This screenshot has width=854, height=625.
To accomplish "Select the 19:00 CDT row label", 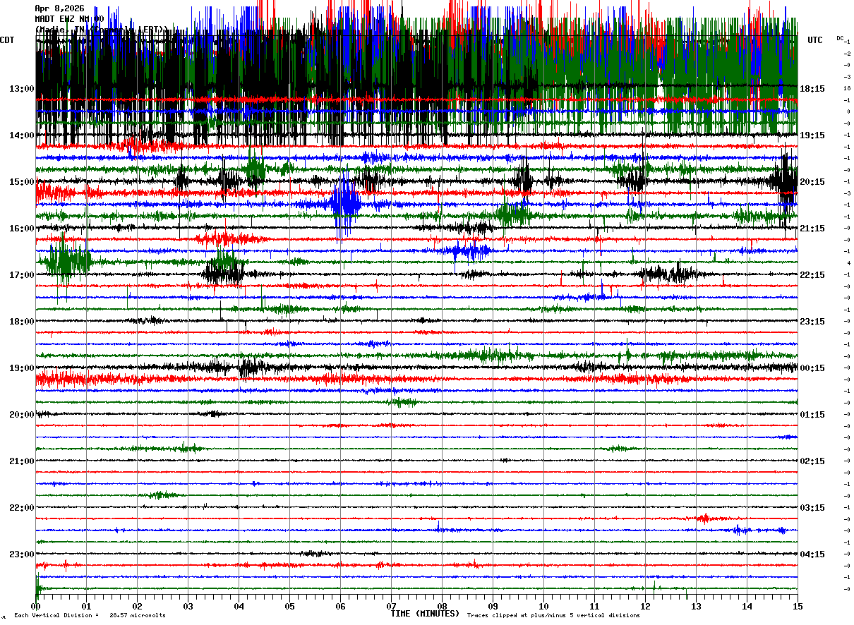I will pos(22,368).
